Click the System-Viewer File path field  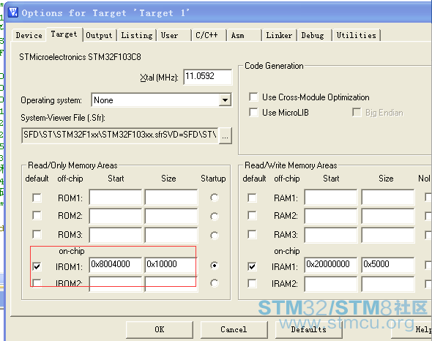point(120,135)
